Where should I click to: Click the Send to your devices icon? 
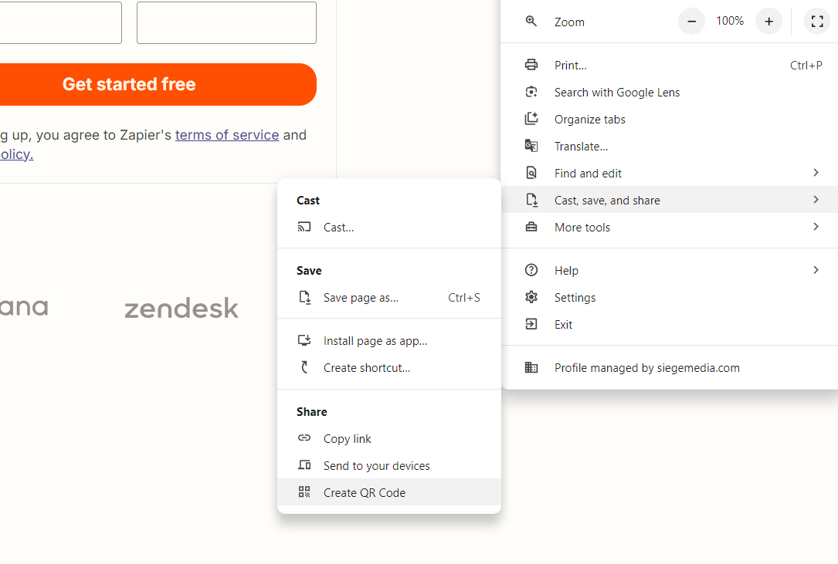[x=304, y=464]
